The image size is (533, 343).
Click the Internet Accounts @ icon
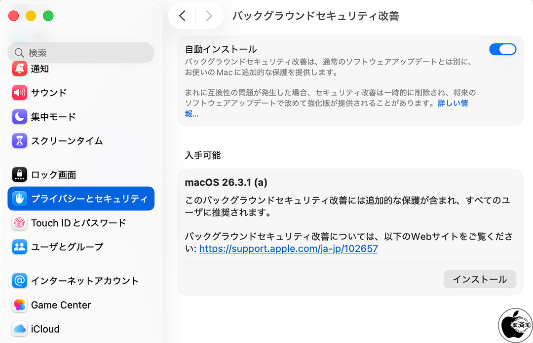tap(20, 281)
